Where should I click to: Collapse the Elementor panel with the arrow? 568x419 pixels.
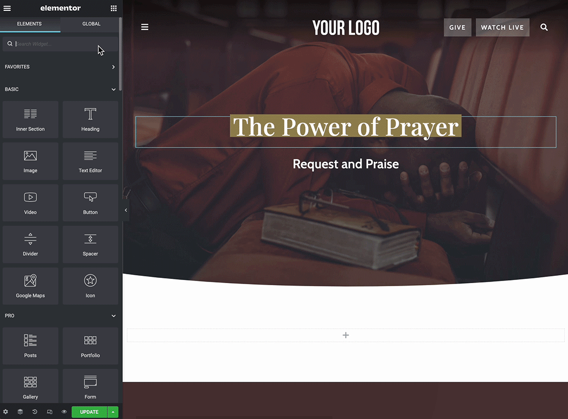click(x=125, y=210)
